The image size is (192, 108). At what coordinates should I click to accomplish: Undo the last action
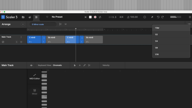click(158, 17)
